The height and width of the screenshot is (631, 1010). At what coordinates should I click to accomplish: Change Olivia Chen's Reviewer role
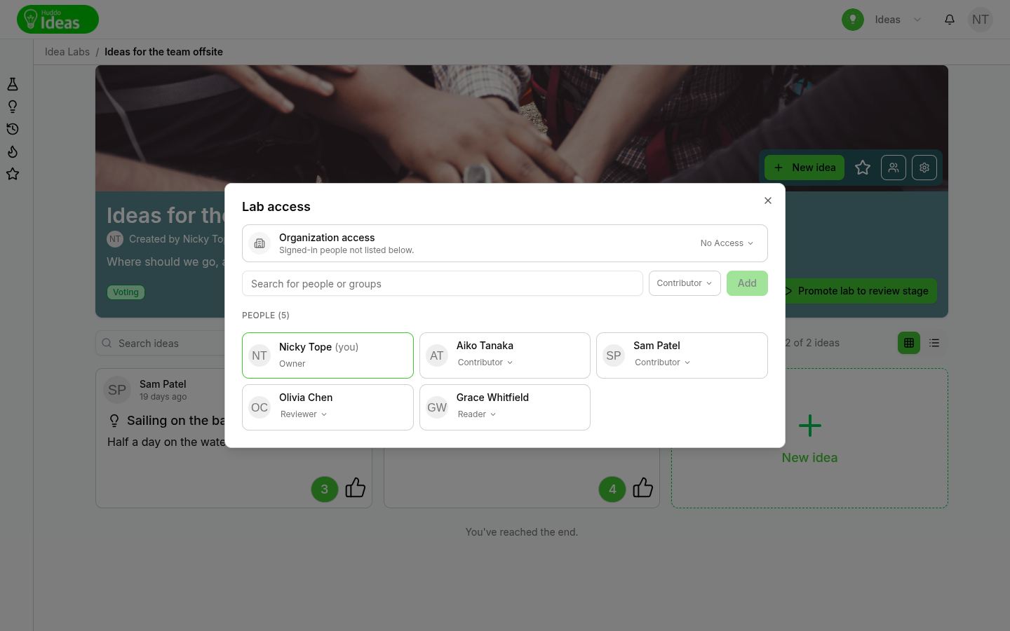click(304, 414)
